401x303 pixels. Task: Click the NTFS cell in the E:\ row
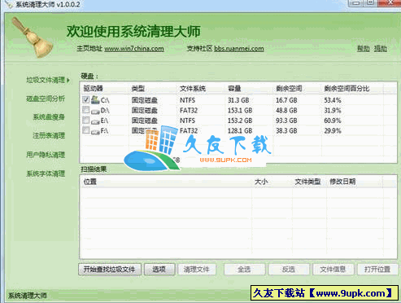(187, 121)
